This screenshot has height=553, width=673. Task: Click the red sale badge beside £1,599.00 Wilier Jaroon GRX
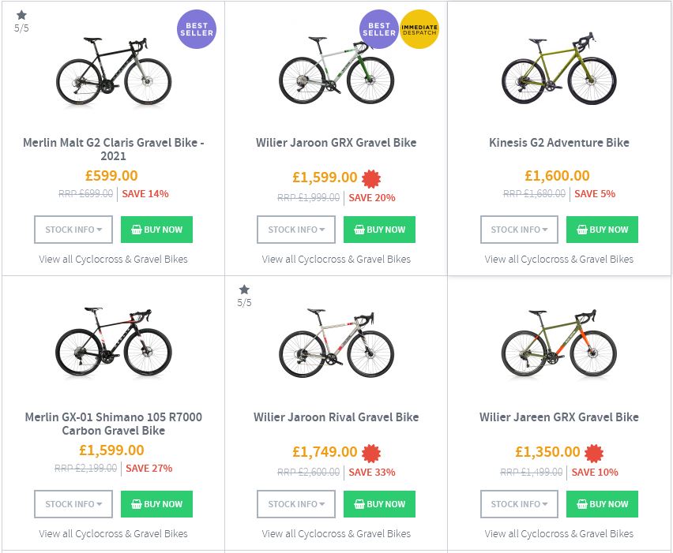pos(371,178)
